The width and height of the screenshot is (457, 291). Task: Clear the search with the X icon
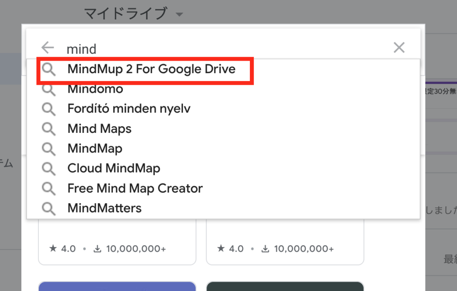(399, 47)
